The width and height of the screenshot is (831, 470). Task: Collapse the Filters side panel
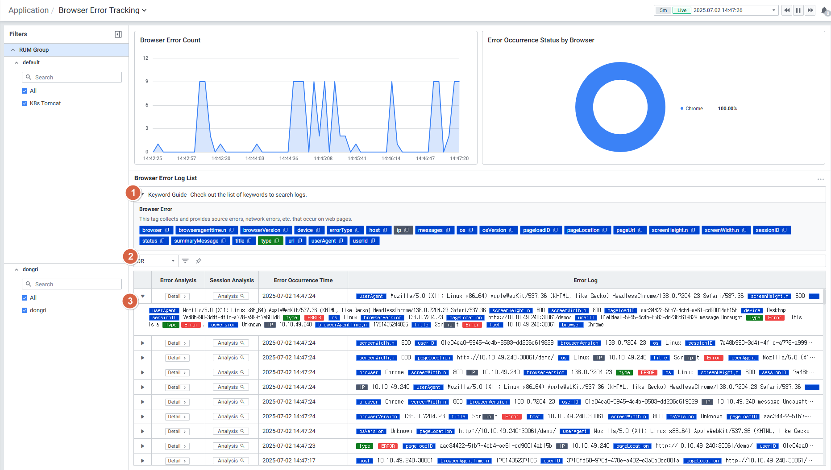pos(118,34)
